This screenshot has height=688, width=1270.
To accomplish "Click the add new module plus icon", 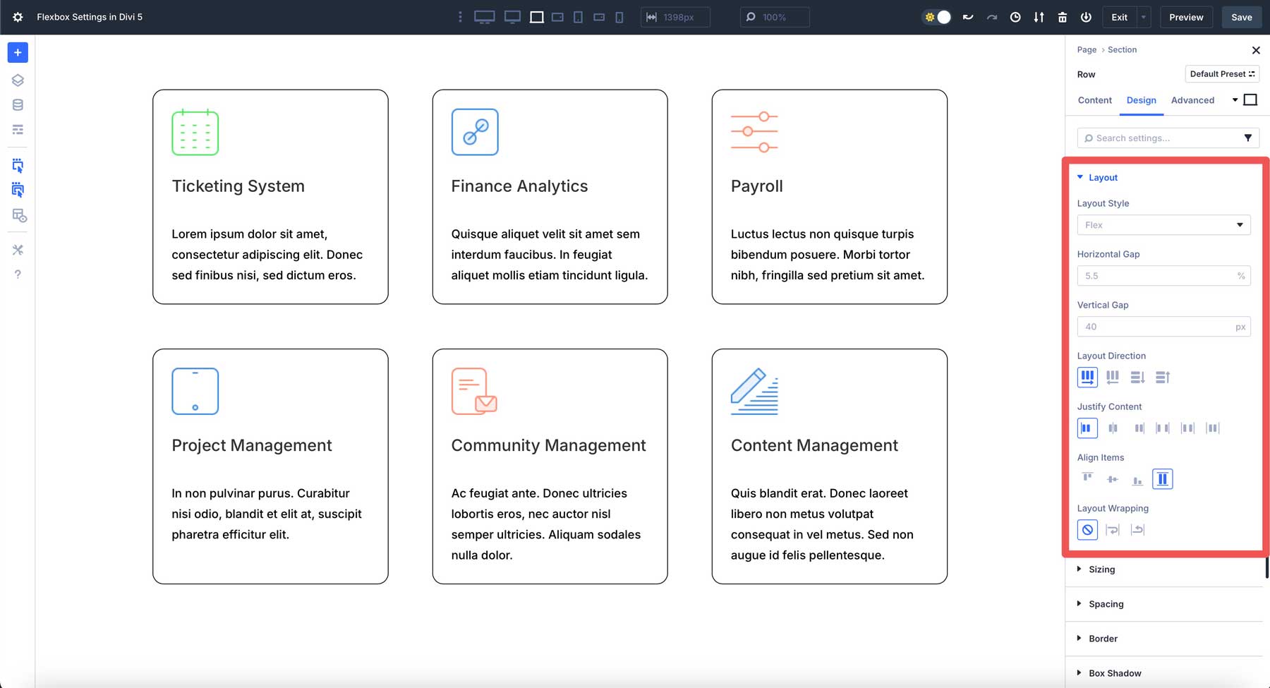I will 18,52.
